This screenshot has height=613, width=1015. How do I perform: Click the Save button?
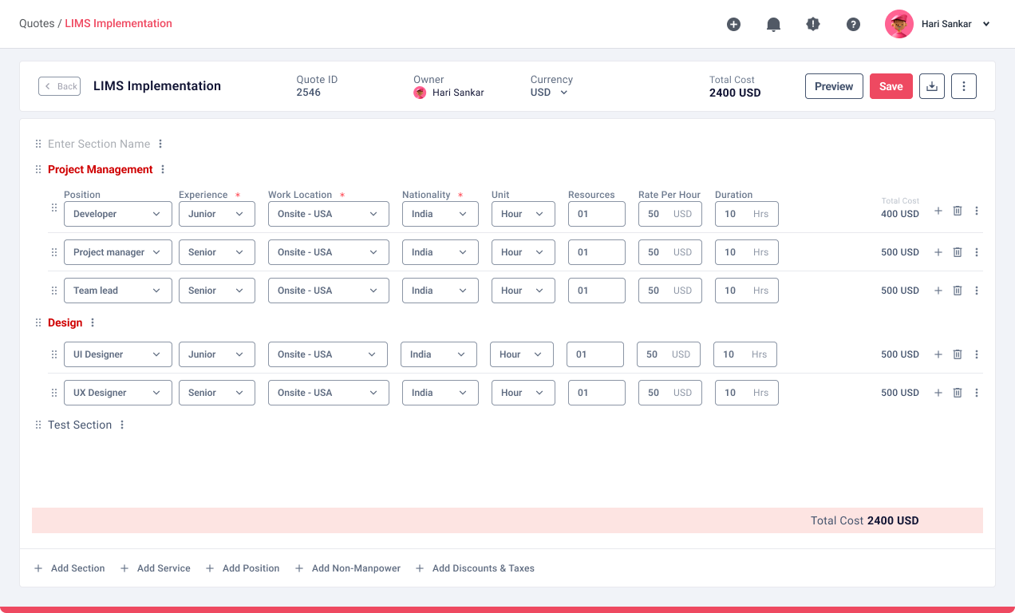(x=891, y=86)
